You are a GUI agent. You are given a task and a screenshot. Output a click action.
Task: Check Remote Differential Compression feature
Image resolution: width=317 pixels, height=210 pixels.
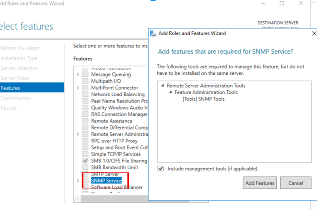(x=85, y=127)
